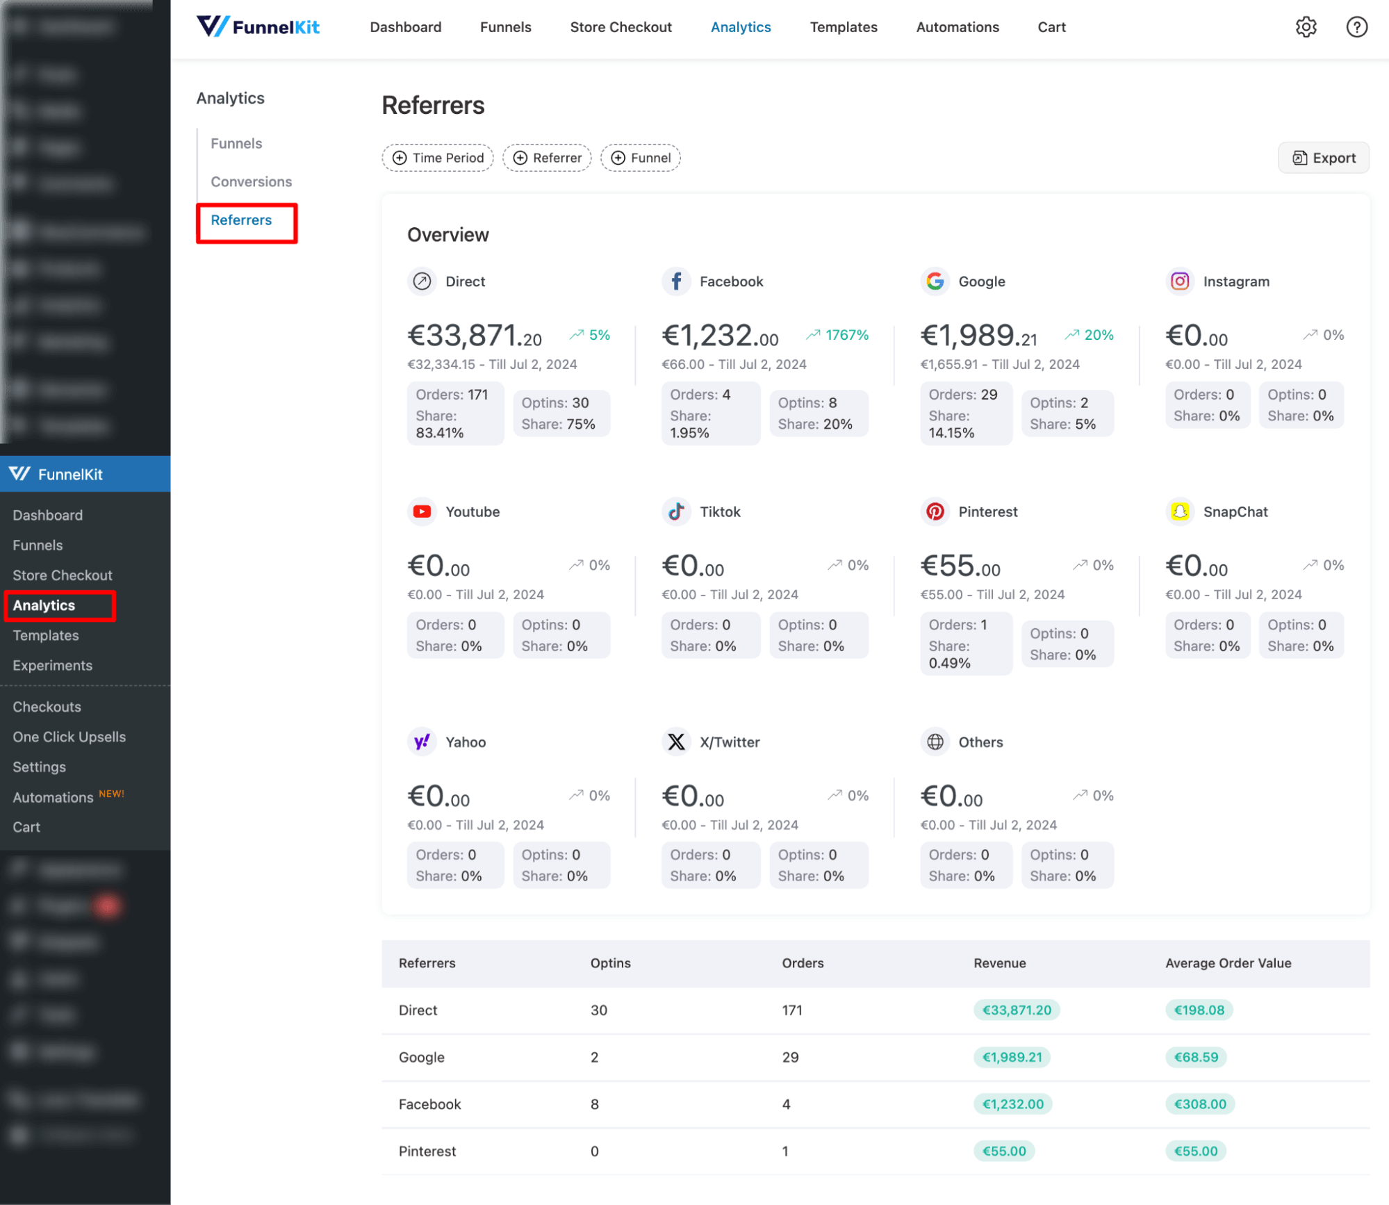Screen dimensions: 1389x1205
Task: Open Funnels in FunnelKit sidebar menu
Action: pos(38,546)
